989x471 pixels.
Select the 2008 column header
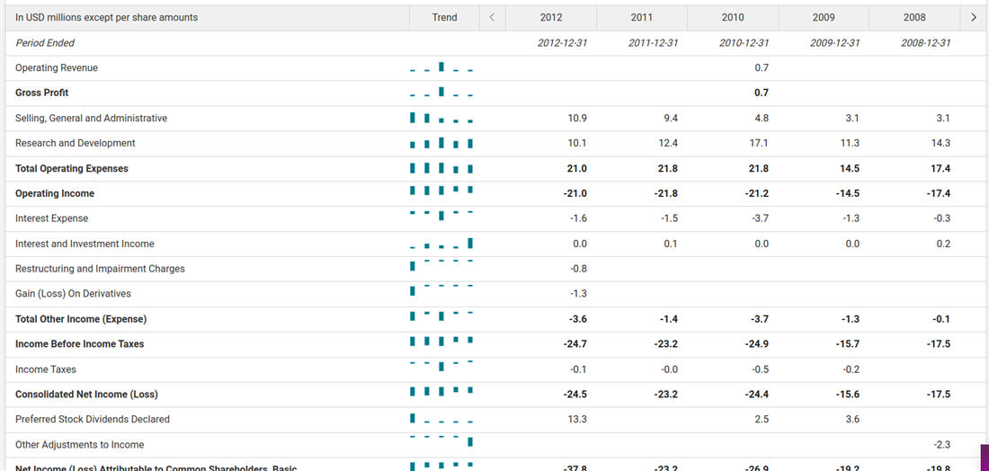(913, 17)
